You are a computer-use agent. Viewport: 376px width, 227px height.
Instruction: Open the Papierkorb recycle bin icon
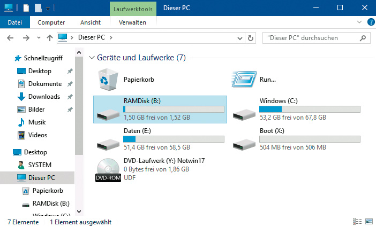(x=108, y=80)
